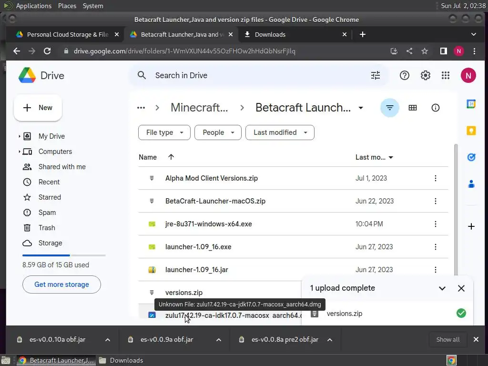Open a new Chrome tab

362,34
